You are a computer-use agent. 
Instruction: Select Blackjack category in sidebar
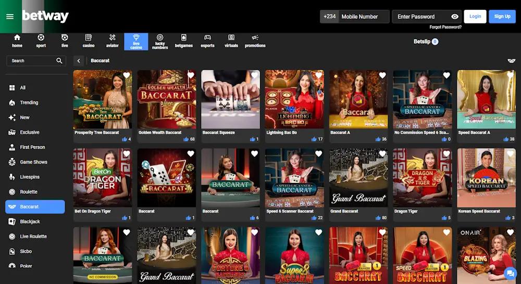coord(35,221)
